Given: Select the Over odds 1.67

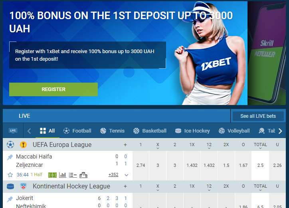Looking at the screenshot, I should (x=243, y=165).
